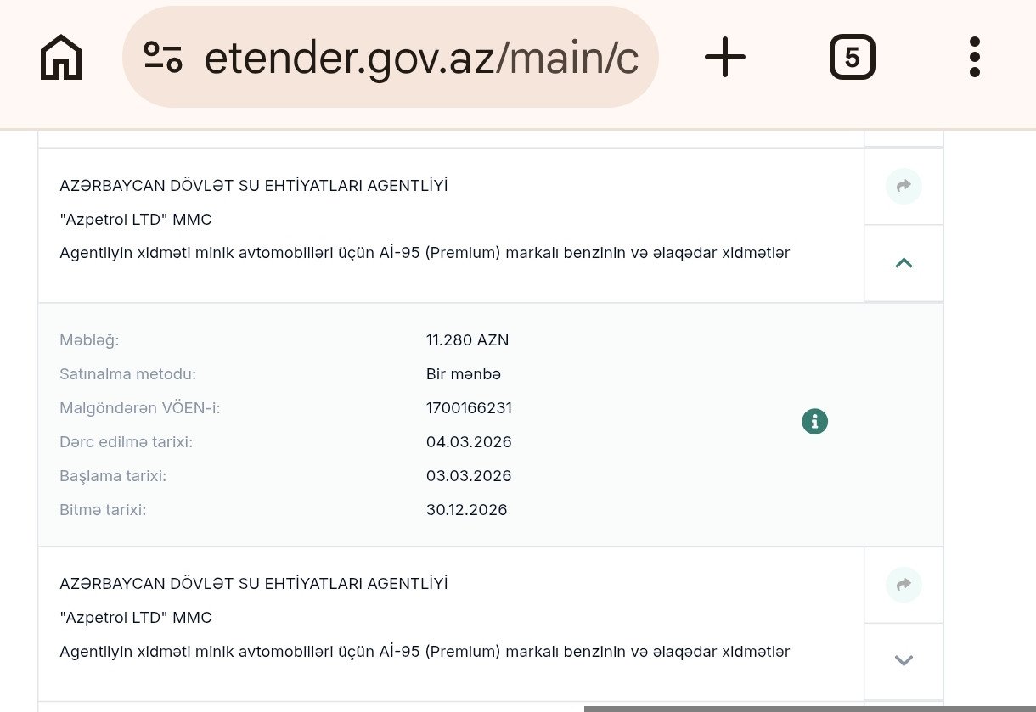Click the horizontal scrollbar at page bottom
The height and width of the screenshot is (712, 1036).
tap(808, 708)
